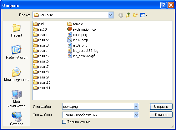
Task: Go up one folder level
Action: [x=128, y=15]
